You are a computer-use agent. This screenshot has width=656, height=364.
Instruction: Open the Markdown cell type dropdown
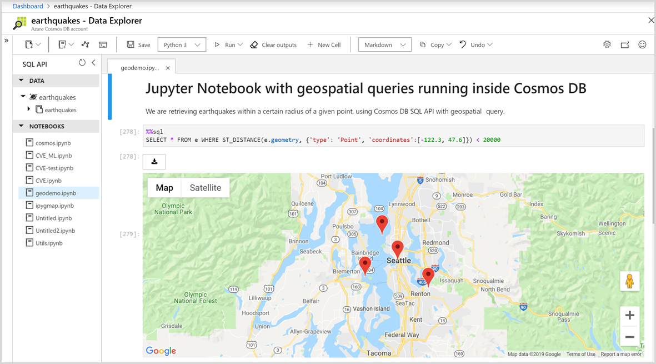point(385,45)
